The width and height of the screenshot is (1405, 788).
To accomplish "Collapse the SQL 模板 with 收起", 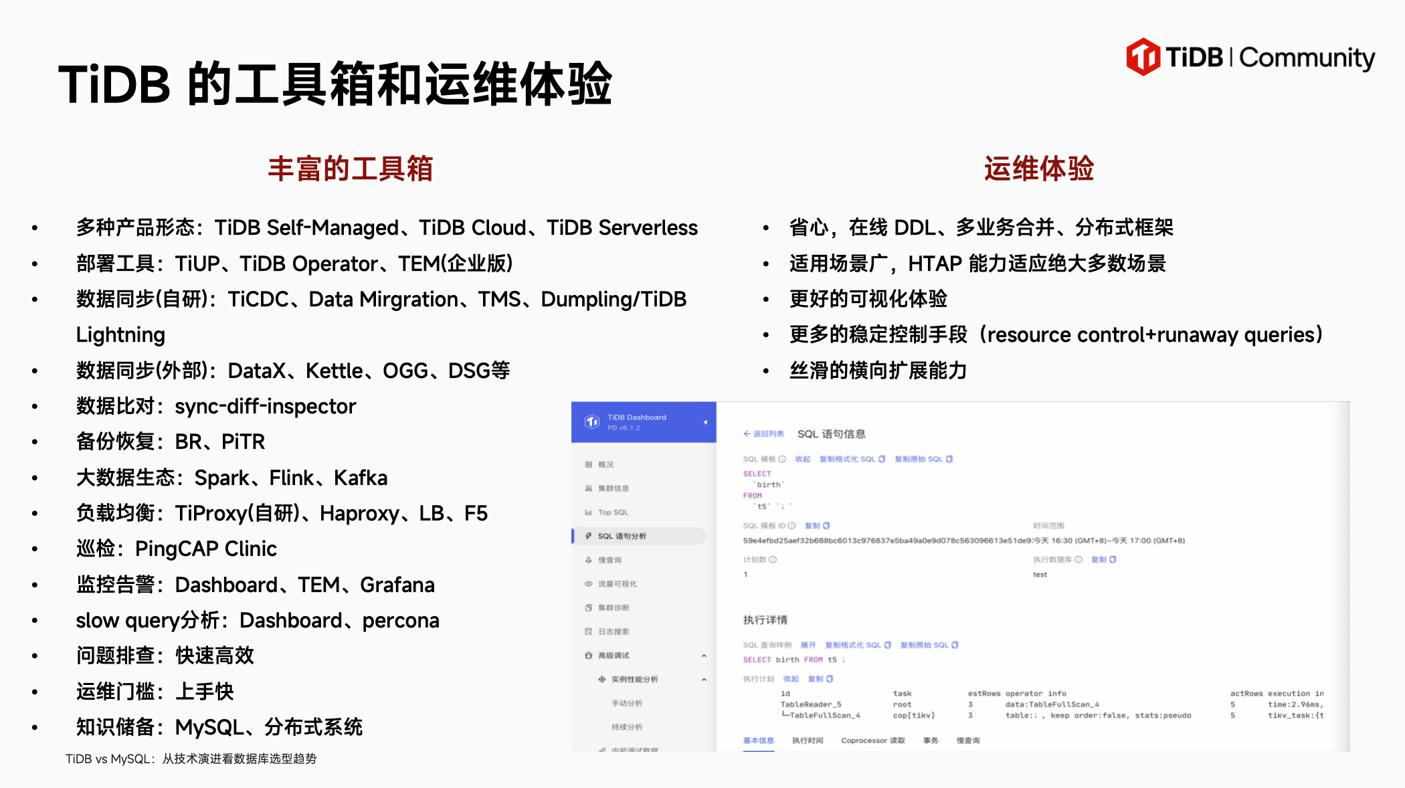I will 802,459.
